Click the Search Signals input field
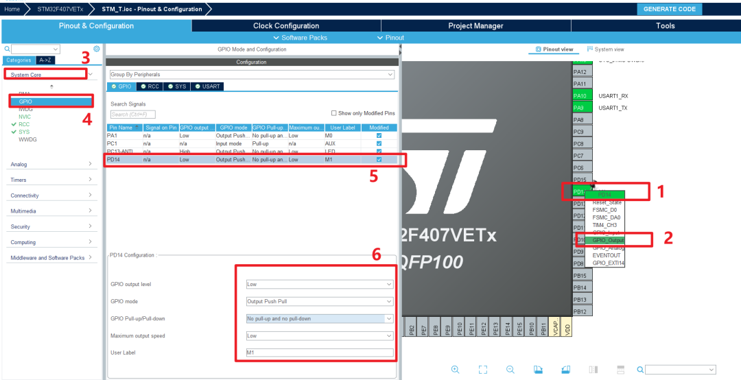The width and height of the screenshot is (741, 380). (133, 115)
